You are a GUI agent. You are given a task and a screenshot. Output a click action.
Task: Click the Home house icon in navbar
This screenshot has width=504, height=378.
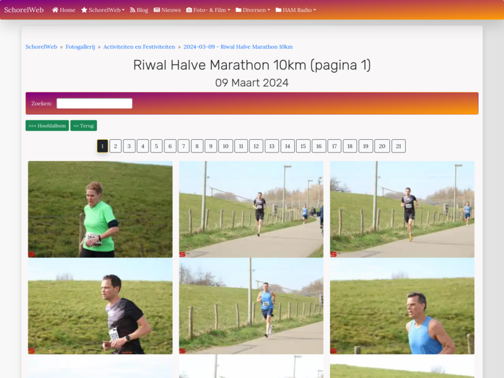pos(55,10)
